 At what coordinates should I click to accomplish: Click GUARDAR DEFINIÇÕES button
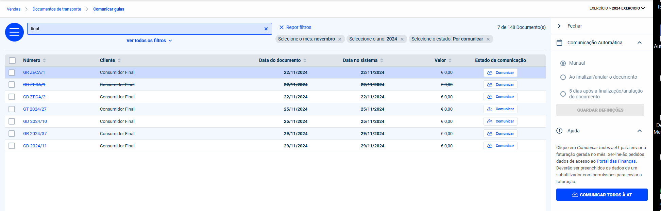[600, 110]
